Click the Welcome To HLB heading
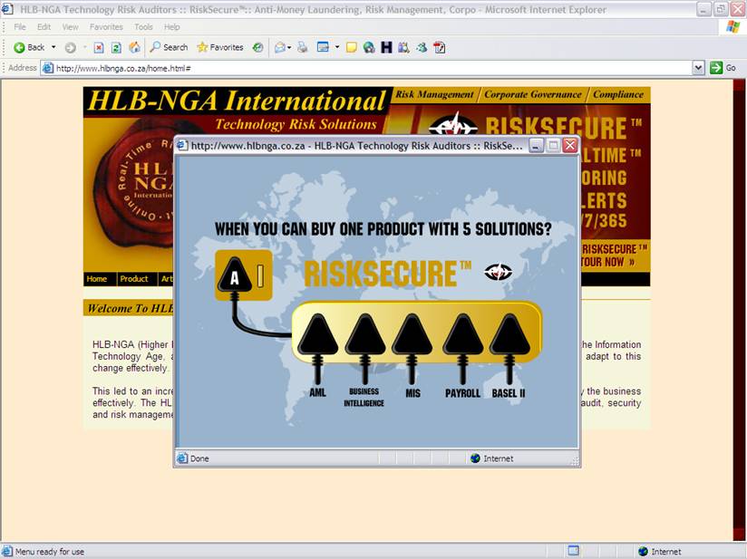747x559 pixels. pyautogui.click(x=131, y=308)
